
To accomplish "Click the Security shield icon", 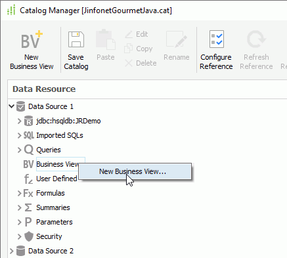I will [x=29, y=236].
